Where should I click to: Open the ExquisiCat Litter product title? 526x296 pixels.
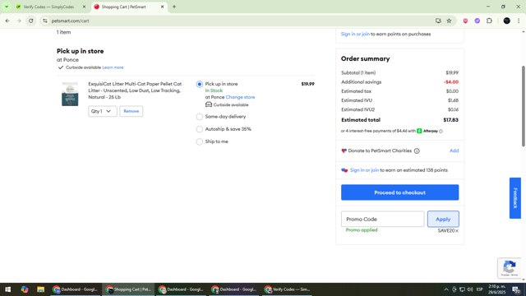tap(135, 90)
